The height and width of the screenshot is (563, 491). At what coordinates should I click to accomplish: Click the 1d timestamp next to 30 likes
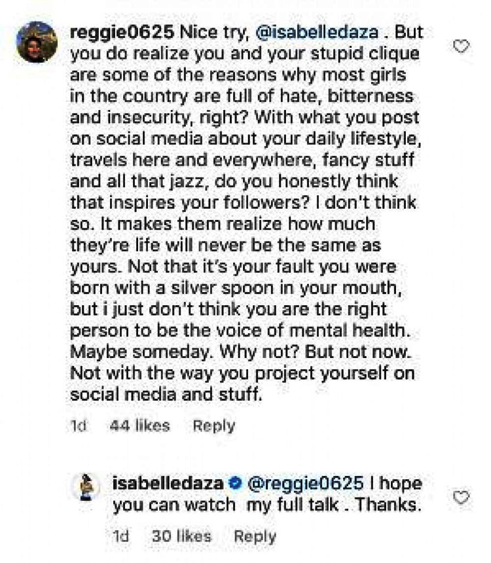pos(120,536)
